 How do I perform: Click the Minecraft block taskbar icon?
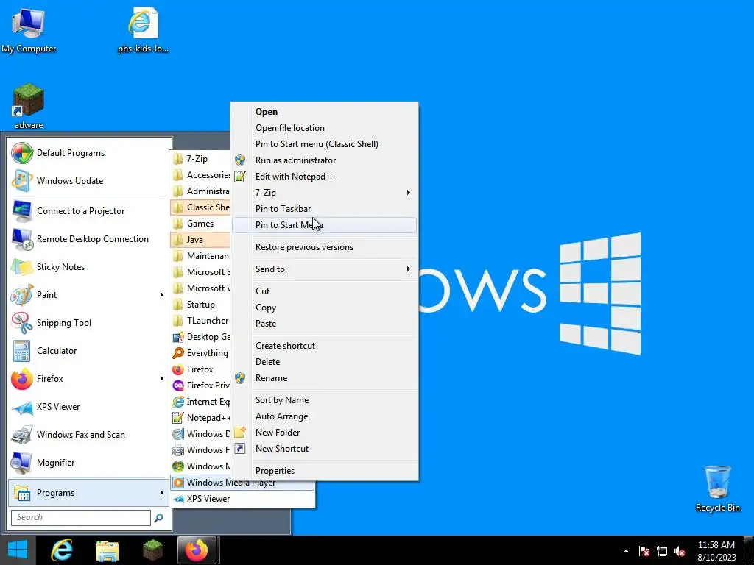153,550
